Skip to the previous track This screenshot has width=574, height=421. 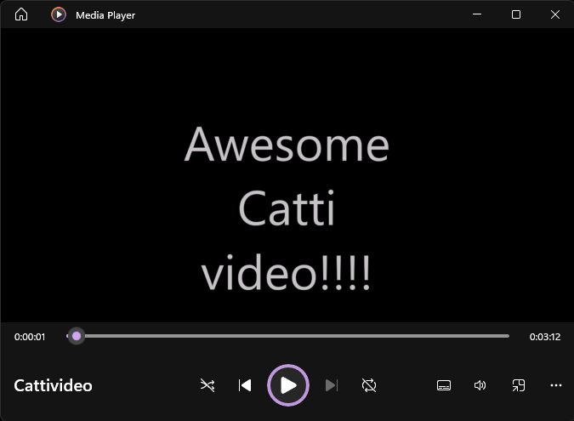pos(245,385)
